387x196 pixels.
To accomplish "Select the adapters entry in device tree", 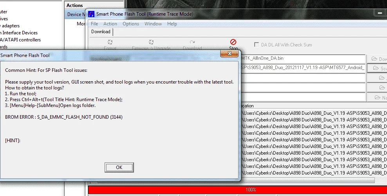I will pyautogui.click(x=10, y=26).
